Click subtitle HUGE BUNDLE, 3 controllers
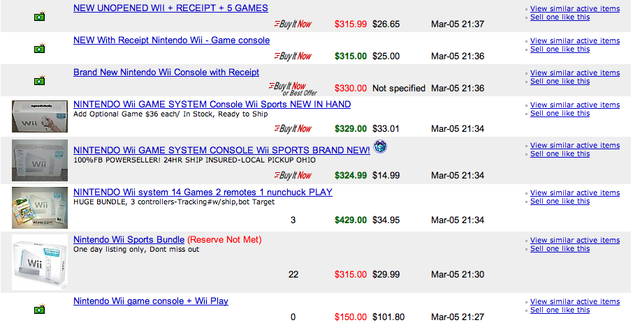This screenshot has height=325, width=633. [x=174, y=202]
